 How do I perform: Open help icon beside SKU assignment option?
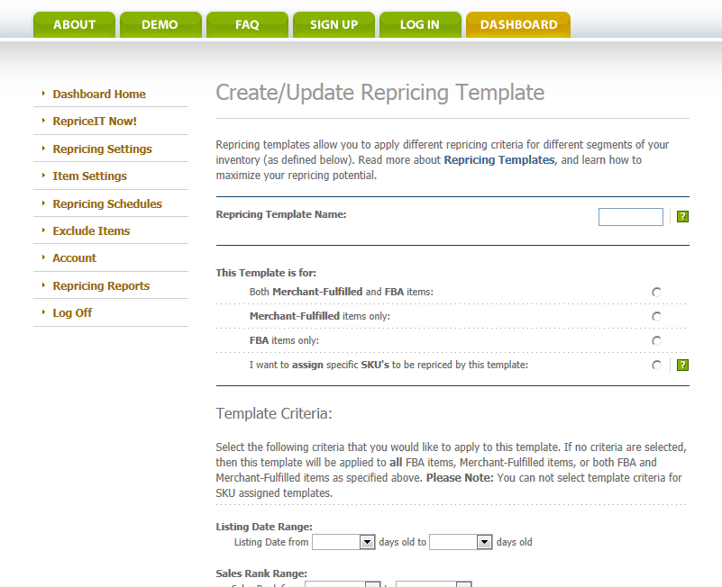pyautogui.click(x=682, y=365)
